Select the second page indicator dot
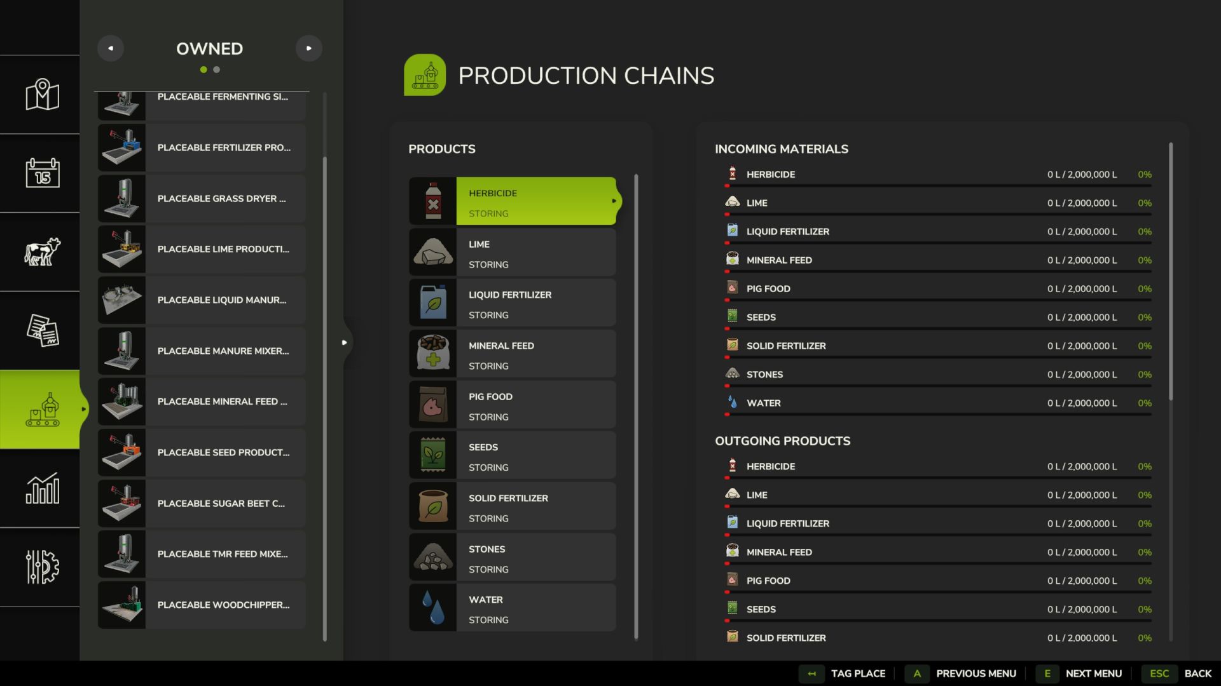This screenshot has height=686, width=1221. 217,70
